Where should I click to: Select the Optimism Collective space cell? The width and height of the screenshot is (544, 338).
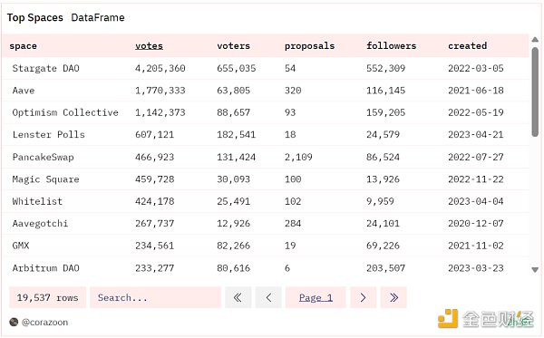[65, 112]
